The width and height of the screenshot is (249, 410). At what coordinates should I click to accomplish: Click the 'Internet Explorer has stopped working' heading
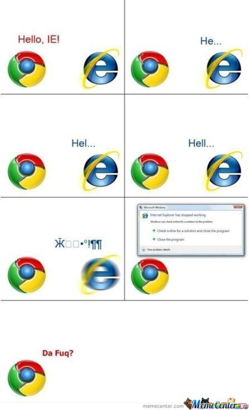coord(178,215)
